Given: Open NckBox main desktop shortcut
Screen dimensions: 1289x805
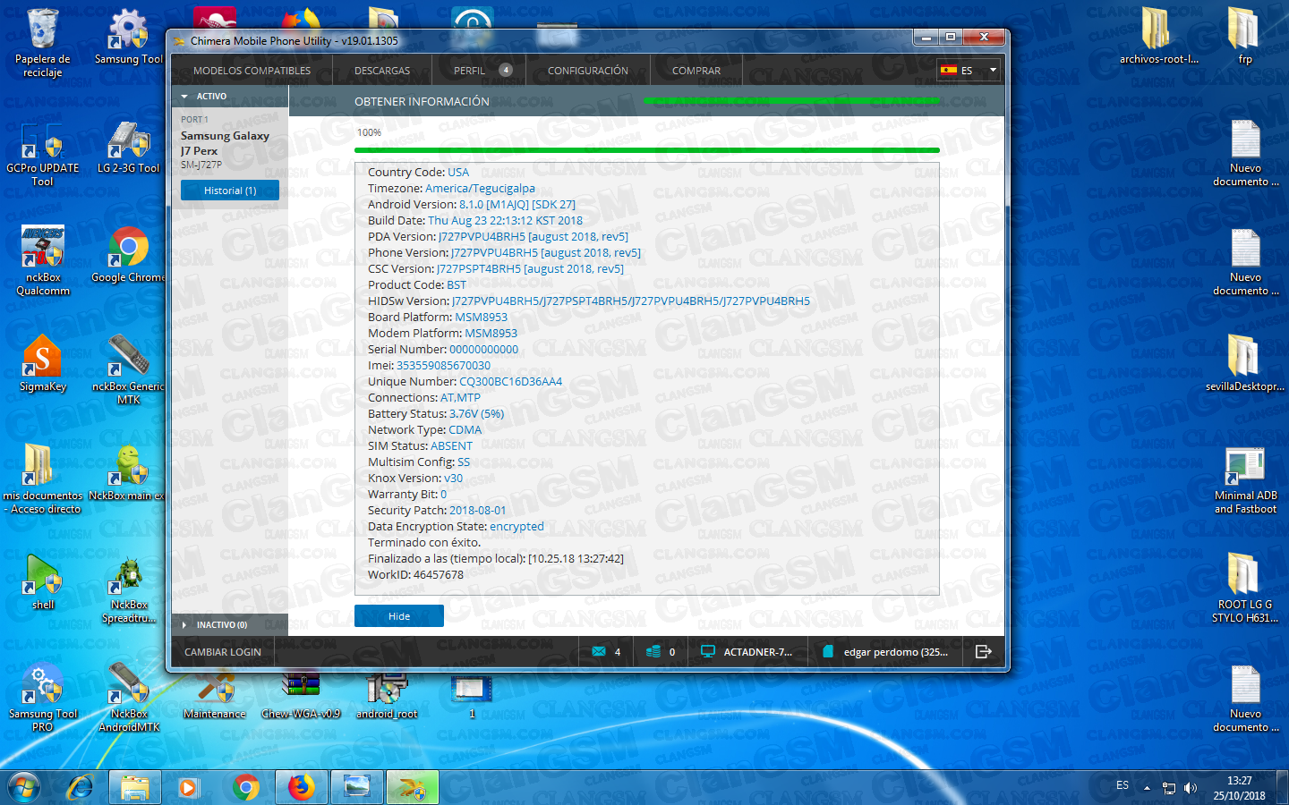Looking at the screenshot, I should 129,472.
